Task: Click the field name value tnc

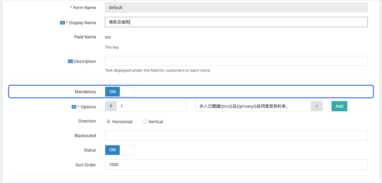Action: tap(108, 37)
